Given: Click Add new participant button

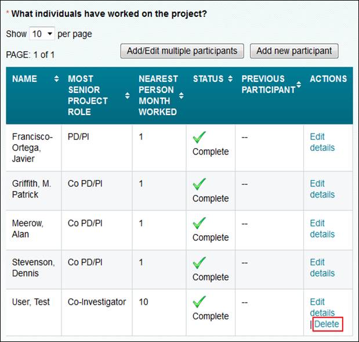Looking at the screenshot, I should click(x=294, y=51).
